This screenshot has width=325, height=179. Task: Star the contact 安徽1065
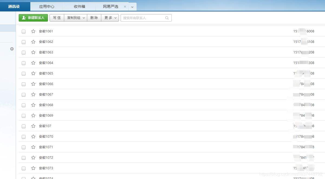click(33, 73)
